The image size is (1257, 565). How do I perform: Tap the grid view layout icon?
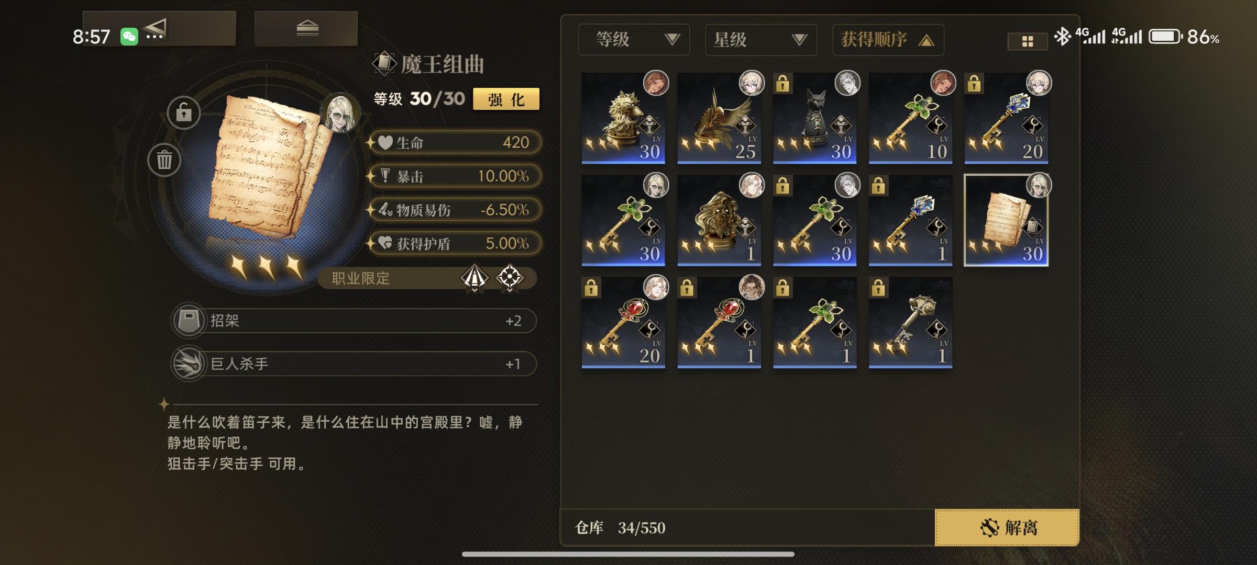1028,41
